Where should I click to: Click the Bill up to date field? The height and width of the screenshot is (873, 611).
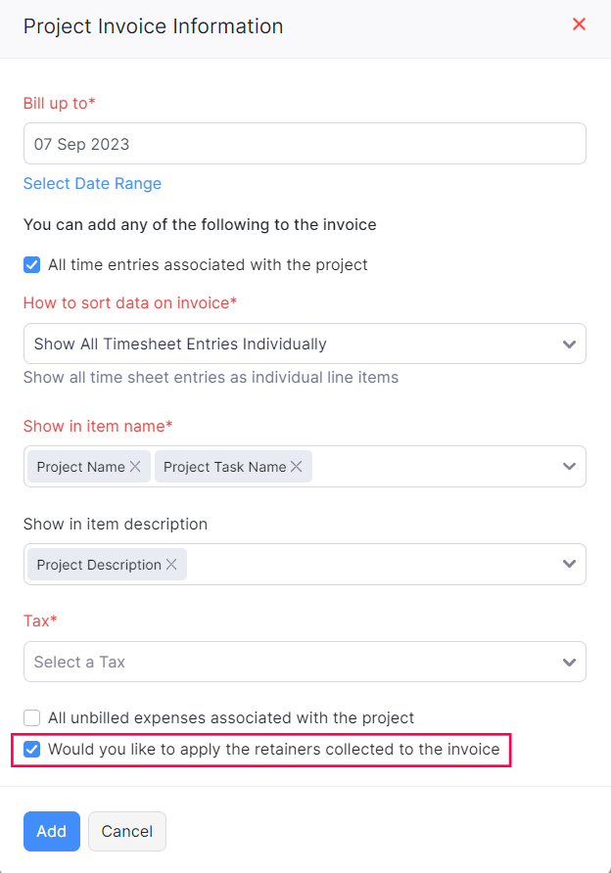(x=305, y=144)
